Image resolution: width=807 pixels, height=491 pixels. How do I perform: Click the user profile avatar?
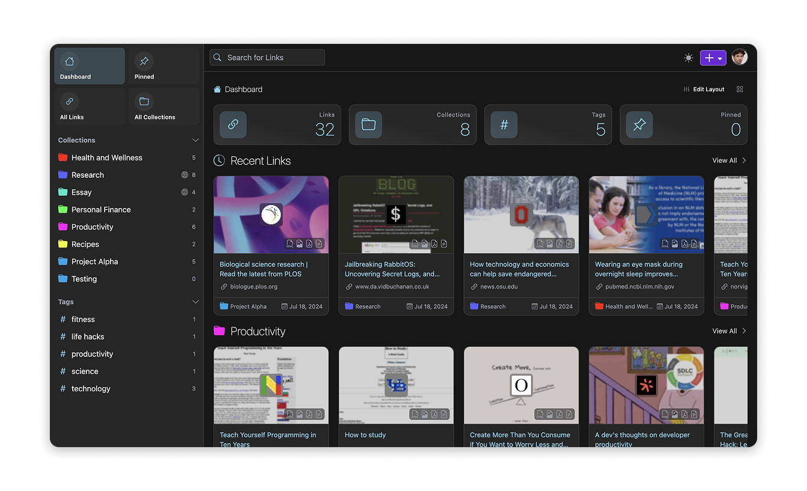coord(739,57)
